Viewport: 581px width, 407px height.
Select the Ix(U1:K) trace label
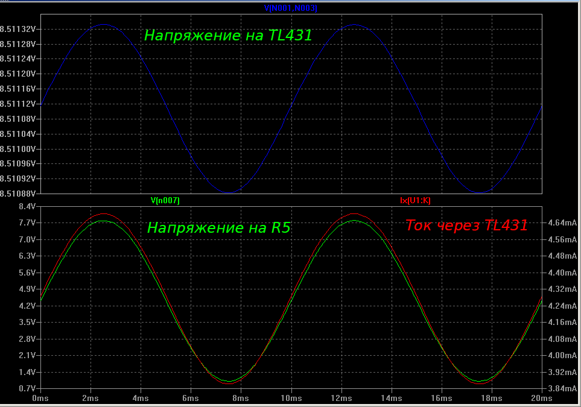click(415, 201)
